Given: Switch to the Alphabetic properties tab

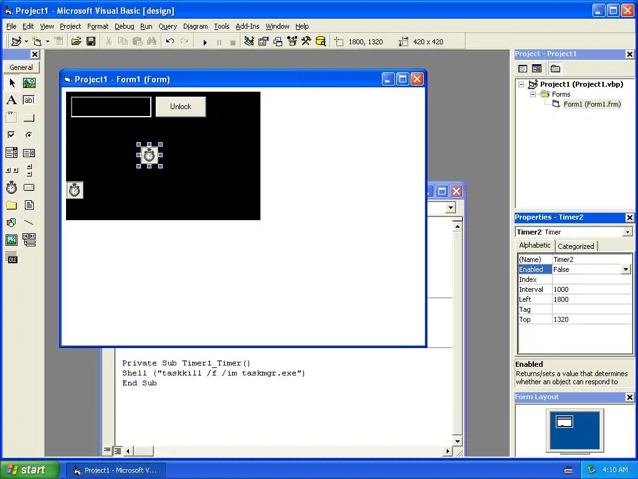Looking at the screenshot, I should point(535,245).
